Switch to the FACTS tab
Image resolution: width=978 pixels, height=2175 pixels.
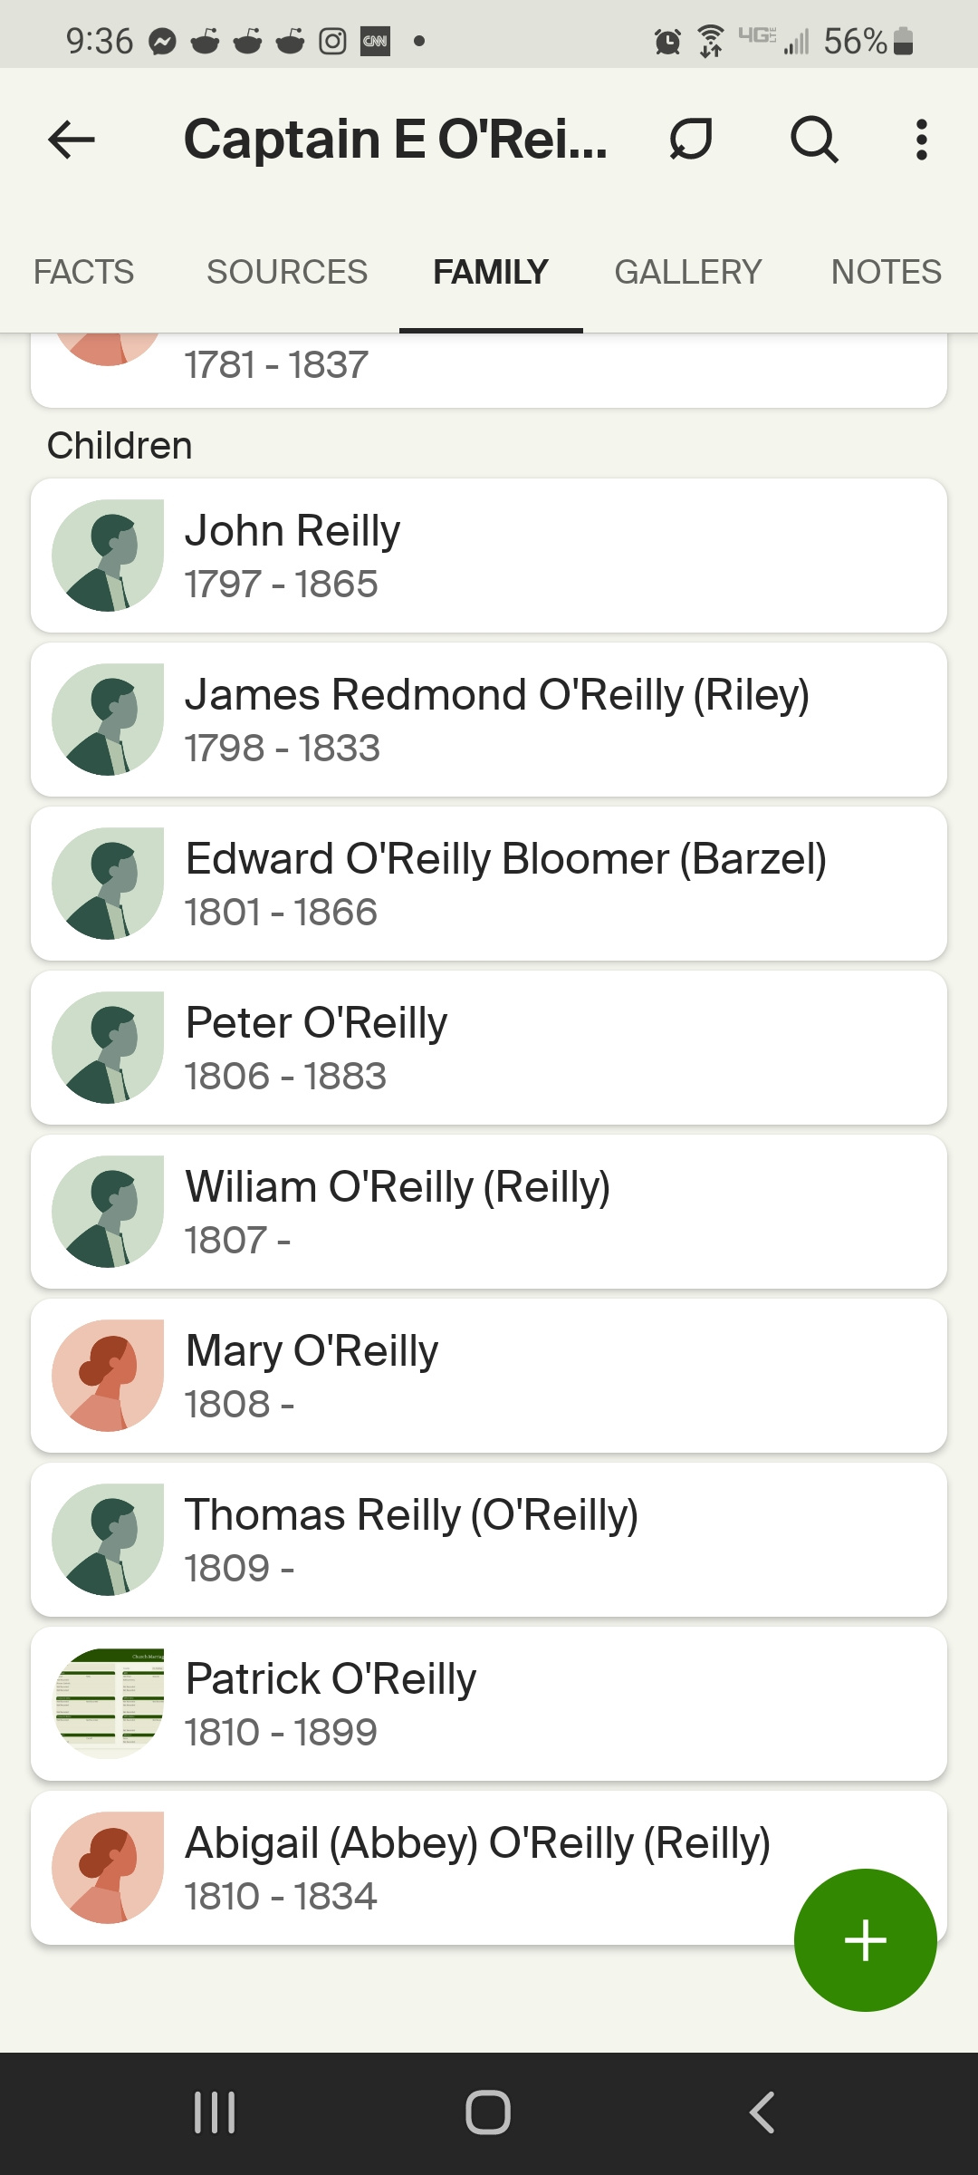pos(83,272)
